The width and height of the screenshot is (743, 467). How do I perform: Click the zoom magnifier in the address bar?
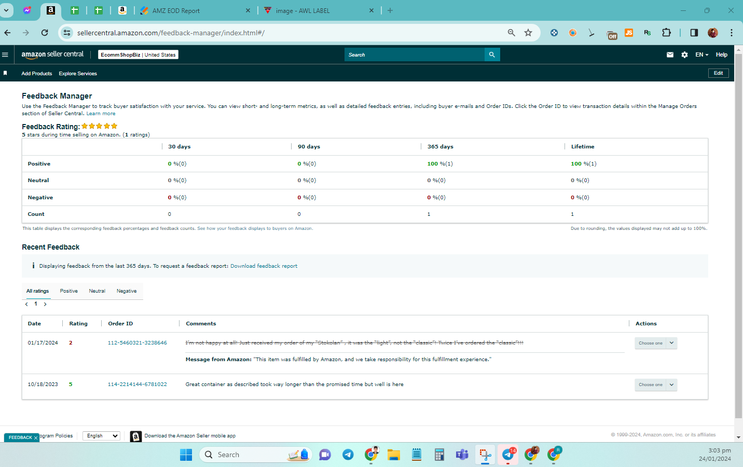pyautogui.click(x=512, y=33)
